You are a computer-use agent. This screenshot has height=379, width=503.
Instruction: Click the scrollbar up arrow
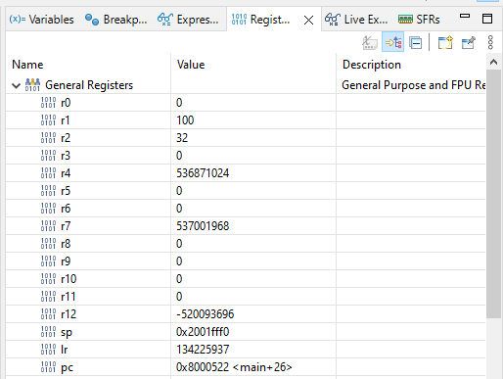click(x=494, y=62)
